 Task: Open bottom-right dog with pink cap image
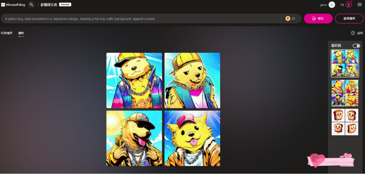tap(192, 138)
